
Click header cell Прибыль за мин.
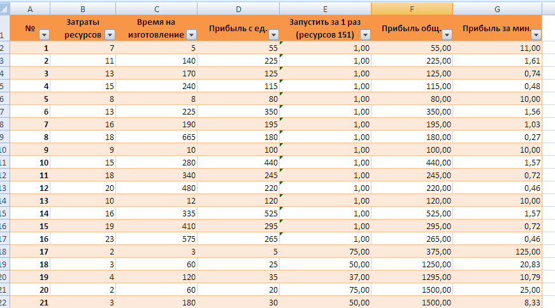coord(497,28)
